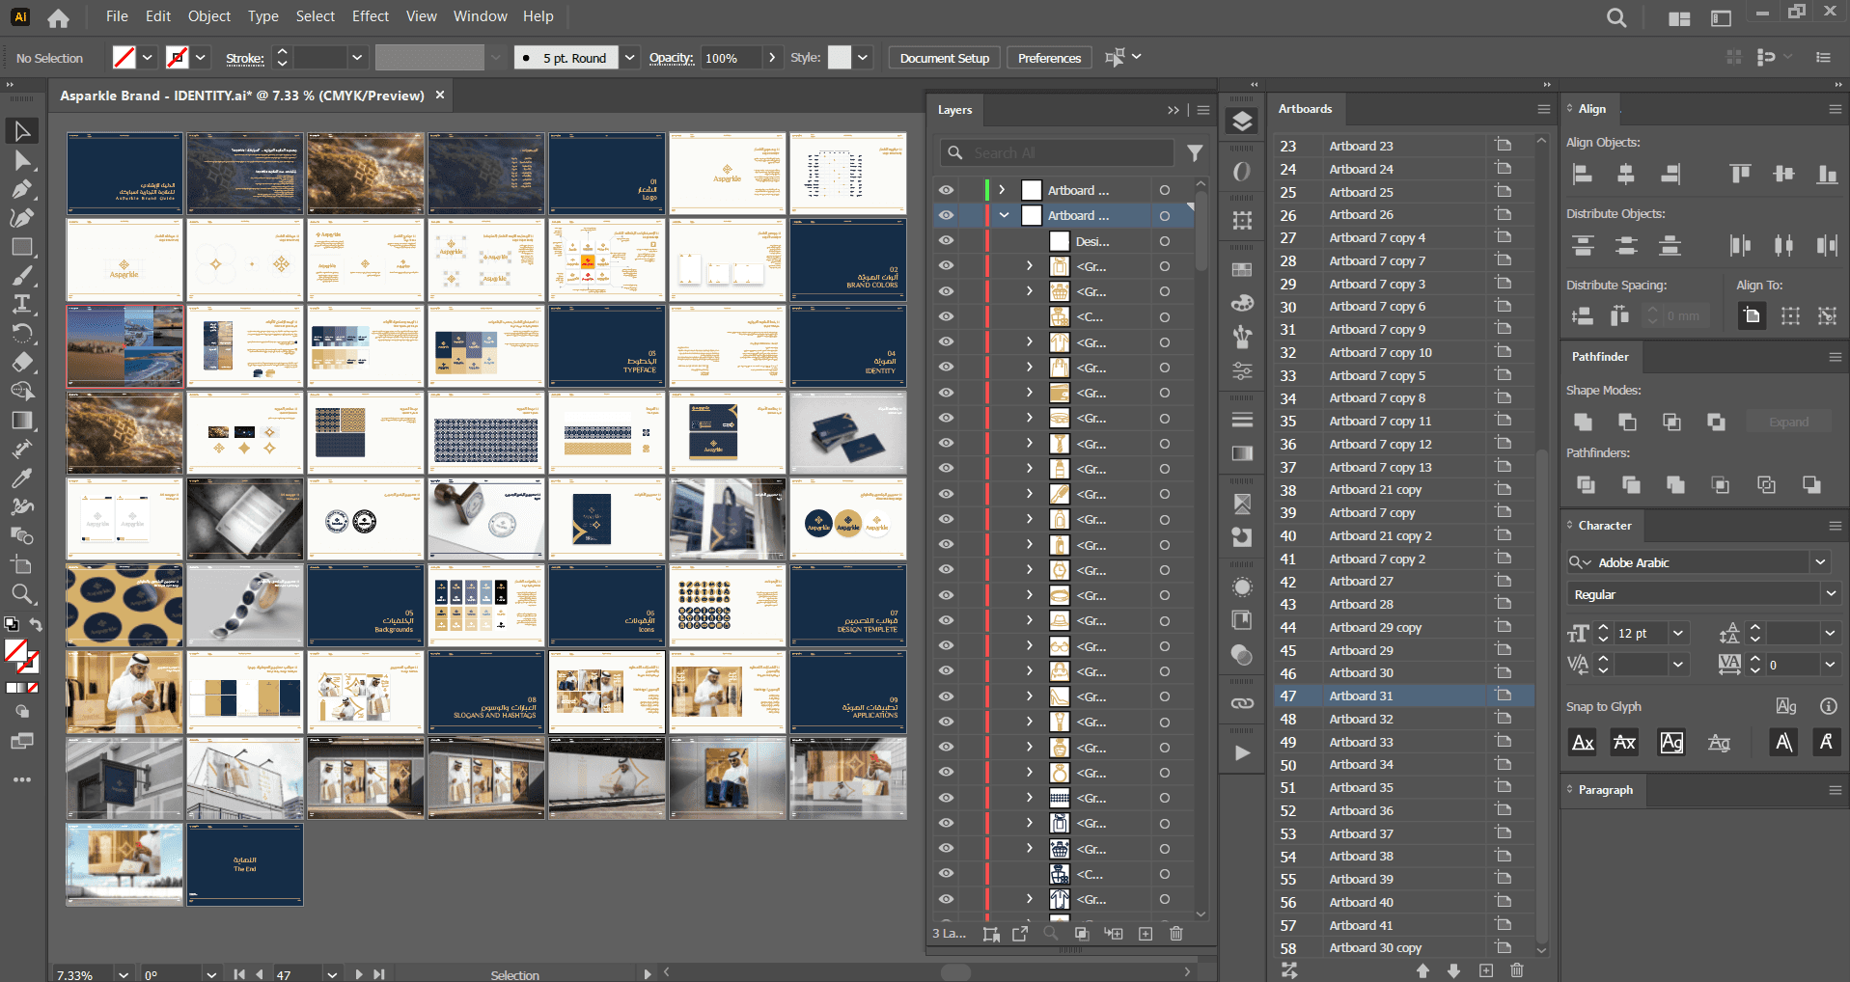The height and width of the screenshot is (982, 1850).
Task: Toggle visibility of second Artboard layer
Action: (x=947, y=215)
